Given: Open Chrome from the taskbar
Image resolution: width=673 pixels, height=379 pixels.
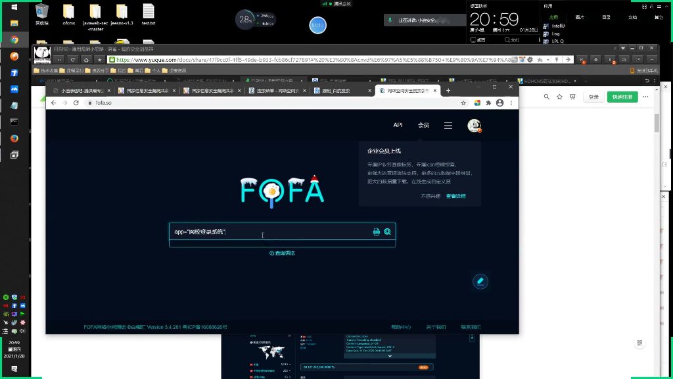Looking at the screenshot, I should pos(14,39).
